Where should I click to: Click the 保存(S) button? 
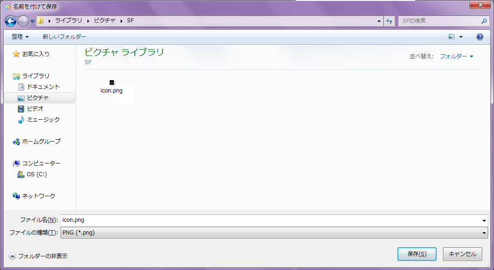[417, 254]
